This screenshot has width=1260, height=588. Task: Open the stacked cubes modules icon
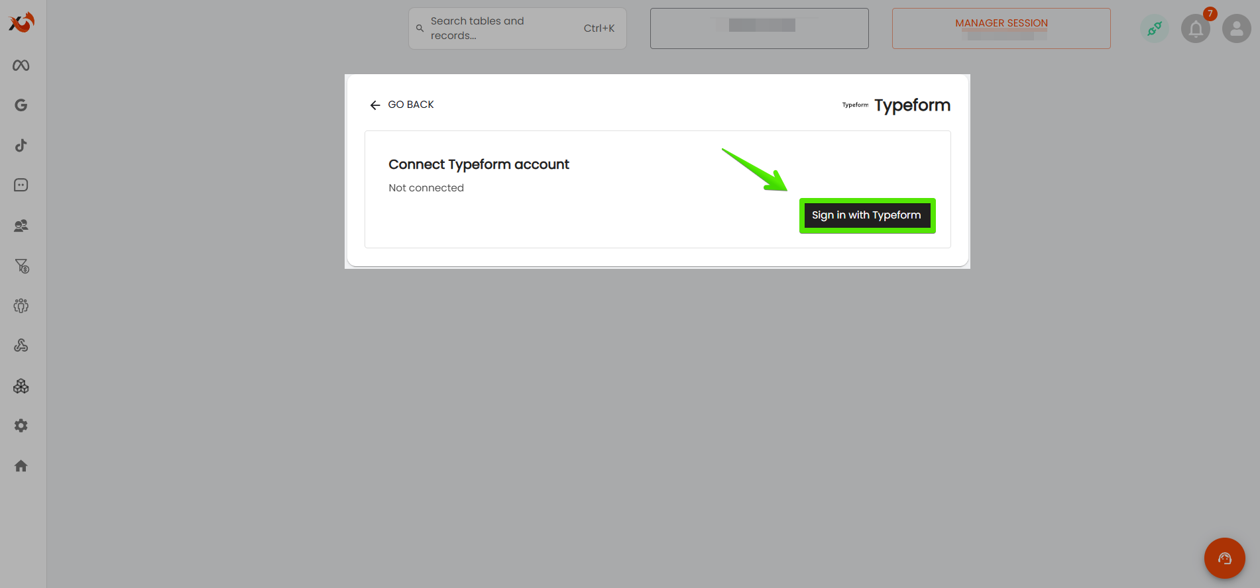[x=21, y=386]
